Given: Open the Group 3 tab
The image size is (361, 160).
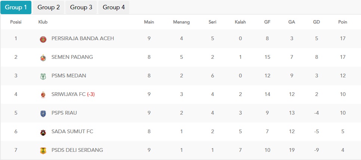Looking at the screenshot, I should coord(81,7).
